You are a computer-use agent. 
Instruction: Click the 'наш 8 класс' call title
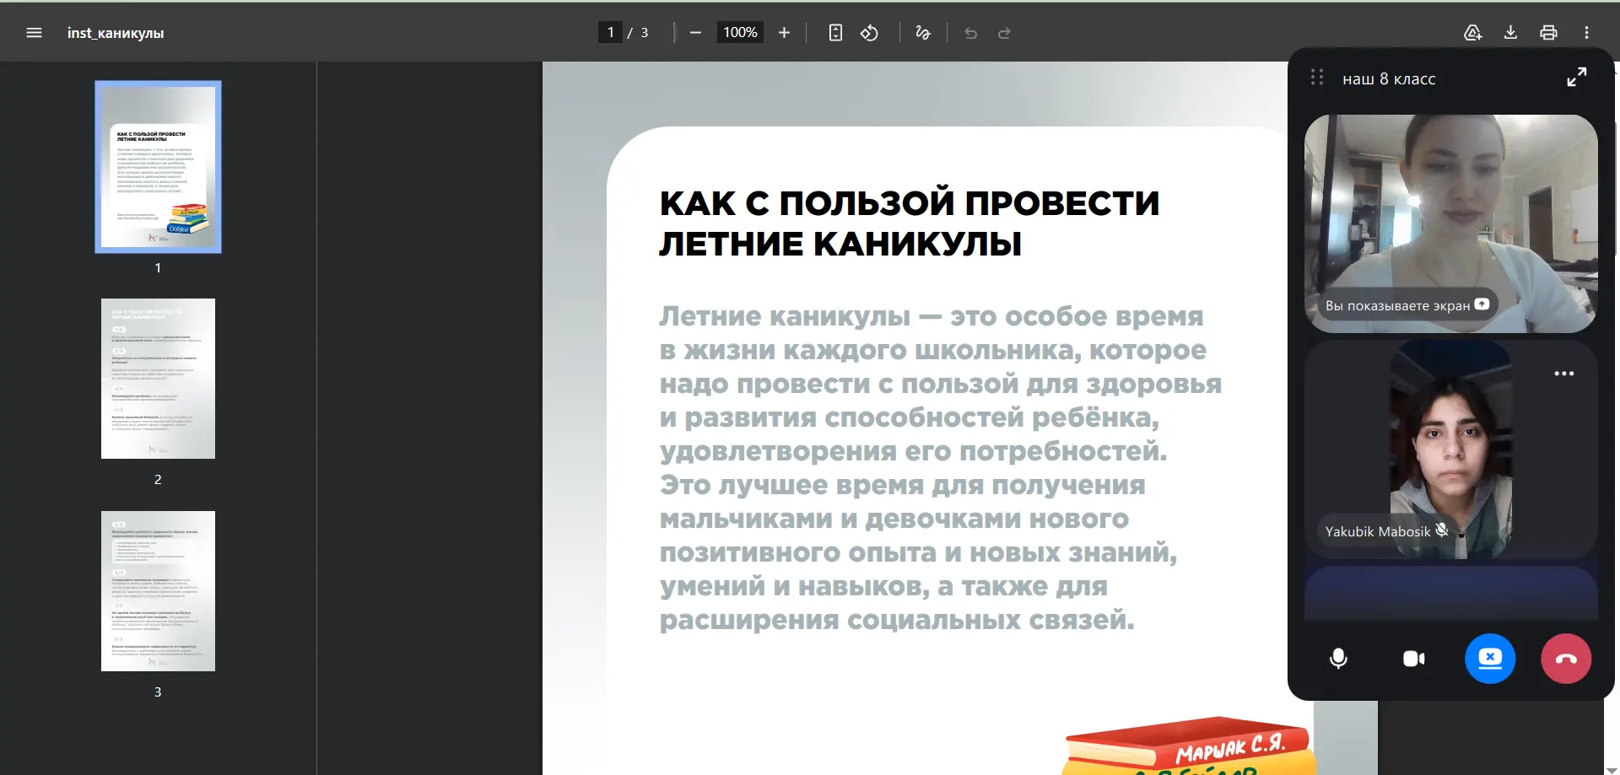[x=1389, y=78]
